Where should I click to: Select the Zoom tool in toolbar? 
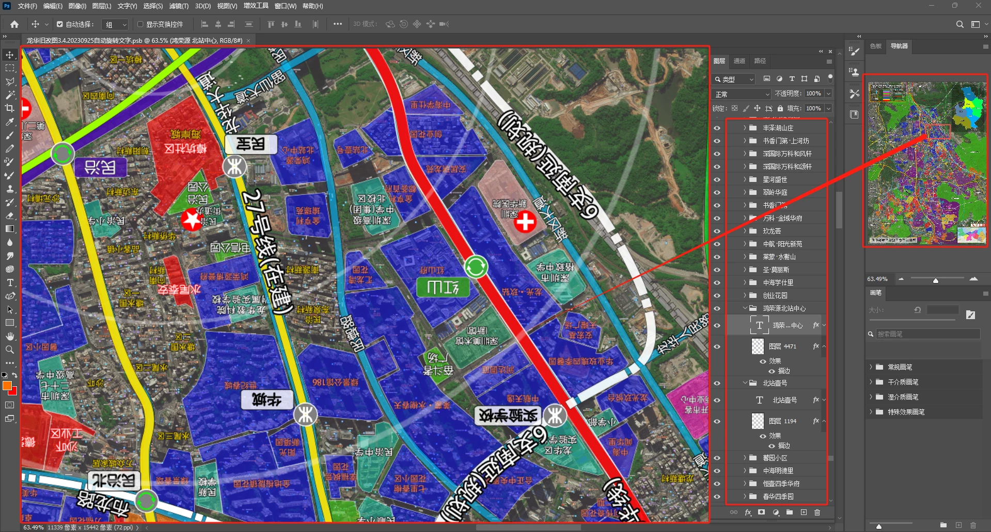[10, 350]
